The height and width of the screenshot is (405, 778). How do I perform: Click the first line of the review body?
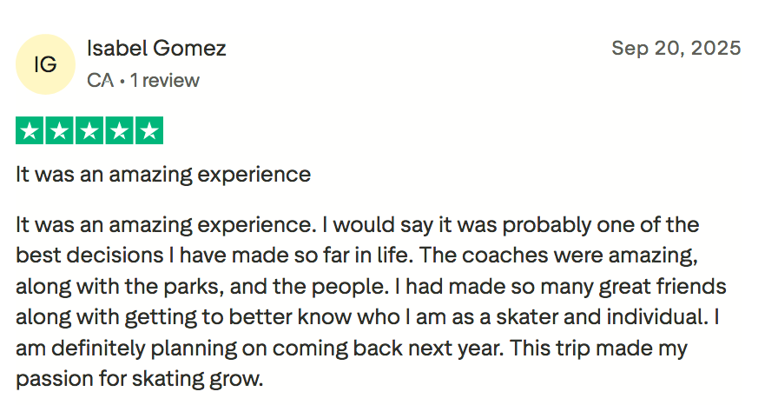coord(357,225)
